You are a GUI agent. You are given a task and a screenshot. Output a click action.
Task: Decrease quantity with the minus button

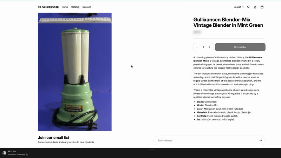(x=197, y=47)
